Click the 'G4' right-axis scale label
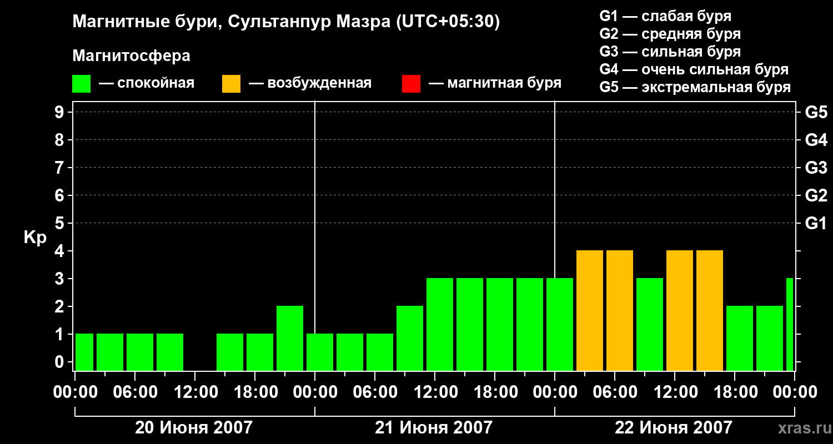Viewport: 833px width, 444px height. [x=816, y=140]
